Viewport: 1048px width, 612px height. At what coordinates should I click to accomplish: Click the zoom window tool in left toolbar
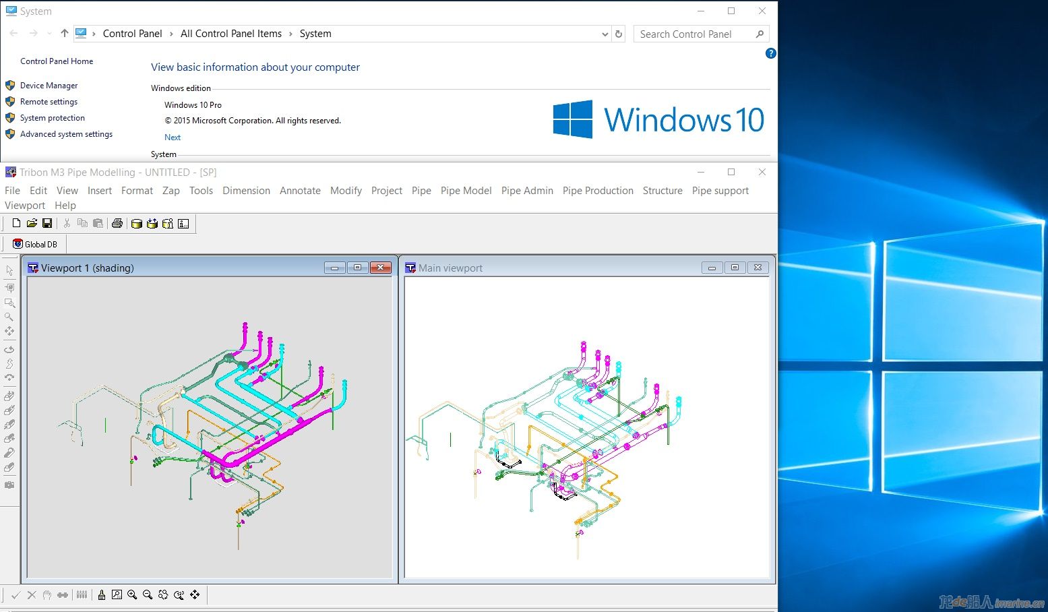[9, 302]
